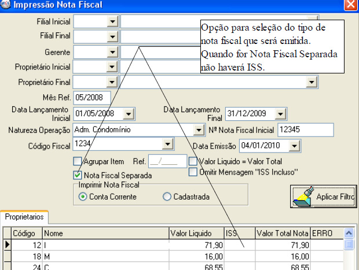Open the Código Fiscal dropdown arrow
This screenshot has height=270, width=359.
tap(167, 144)
